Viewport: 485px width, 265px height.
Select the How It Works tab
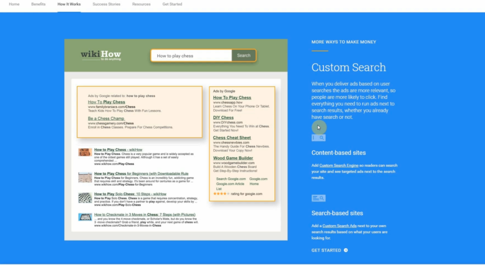(69, 4)
